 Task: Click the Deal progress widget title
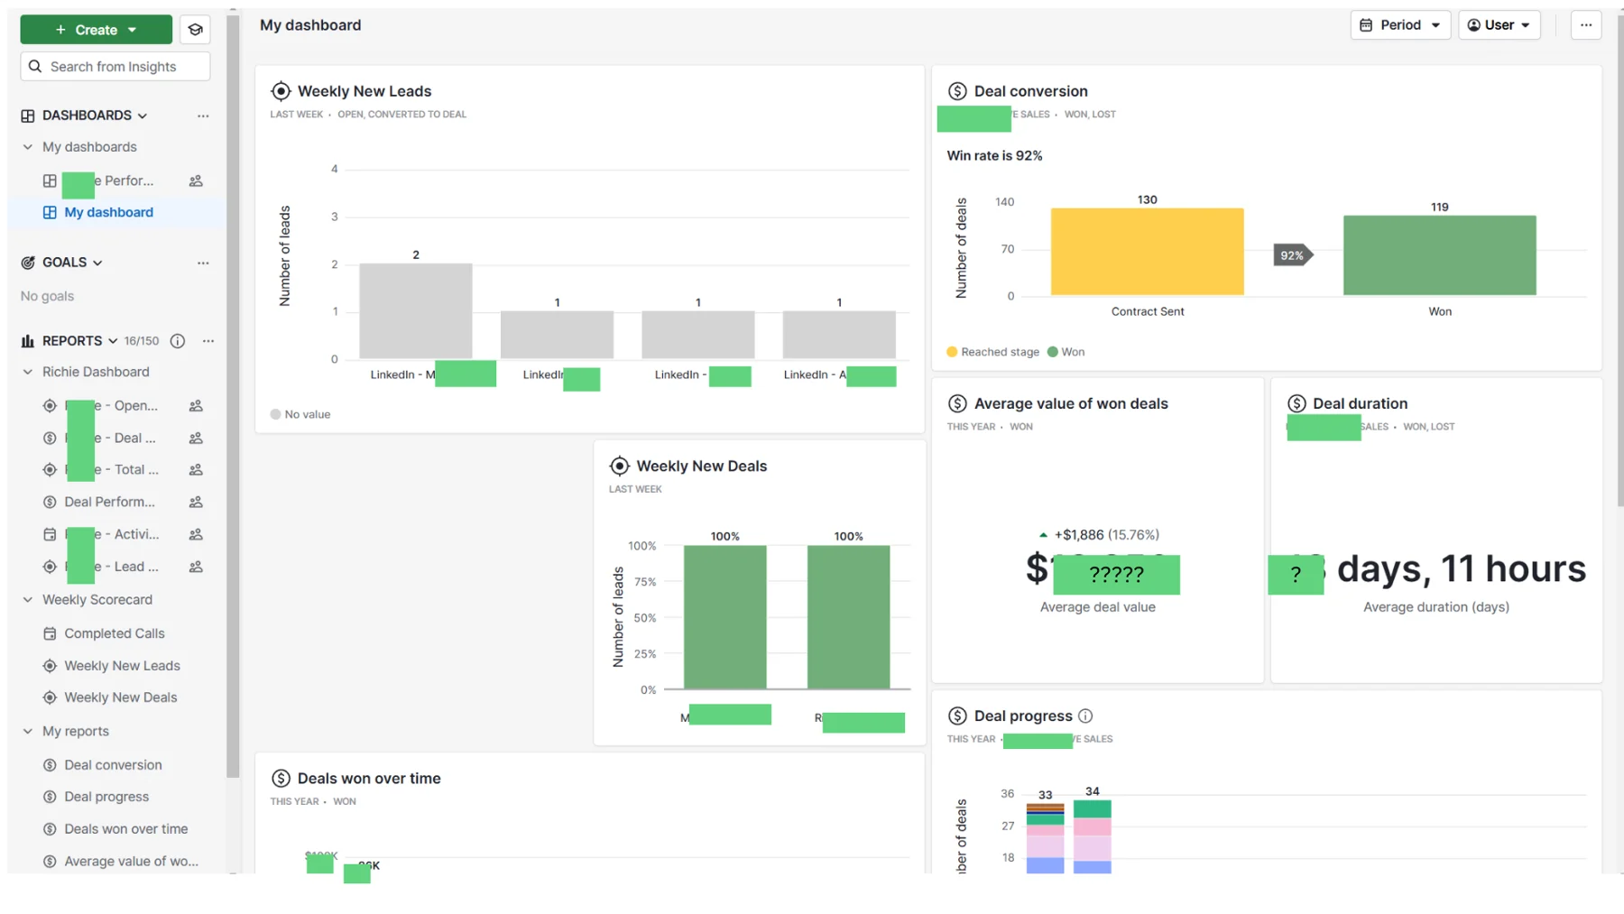[1023, 716]
